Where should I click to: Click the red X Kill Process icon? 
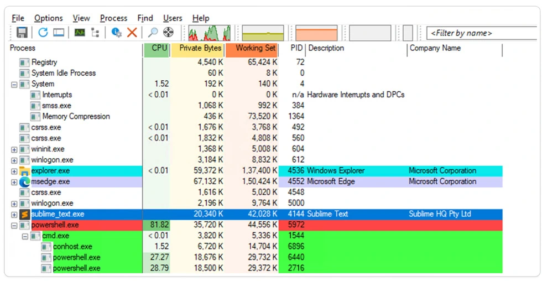coord(132,33)
